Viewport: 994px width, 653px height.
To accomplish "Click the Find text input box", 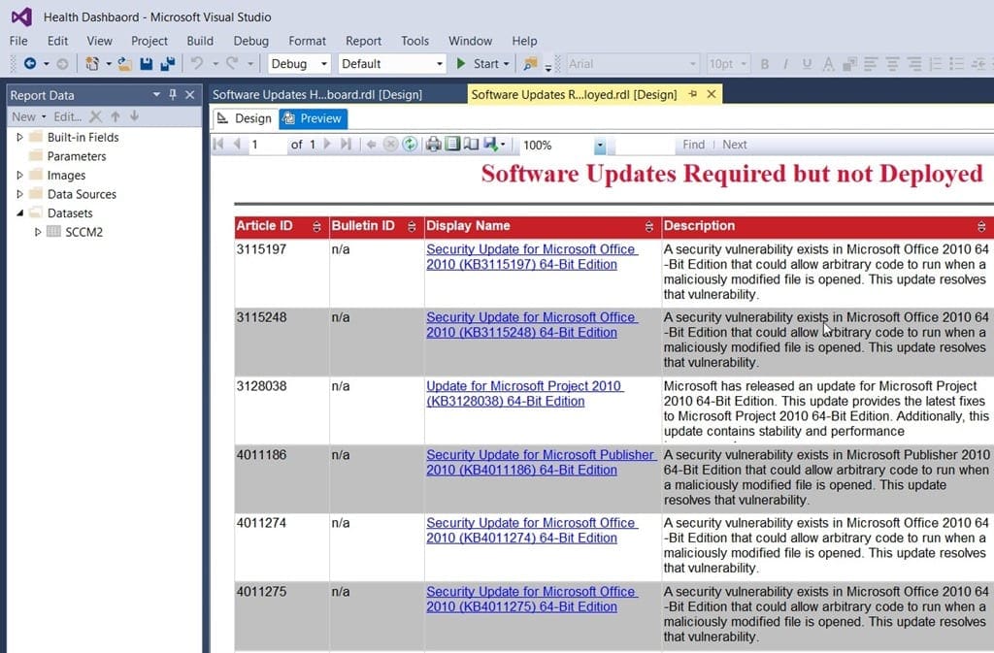I will [646, 145].
